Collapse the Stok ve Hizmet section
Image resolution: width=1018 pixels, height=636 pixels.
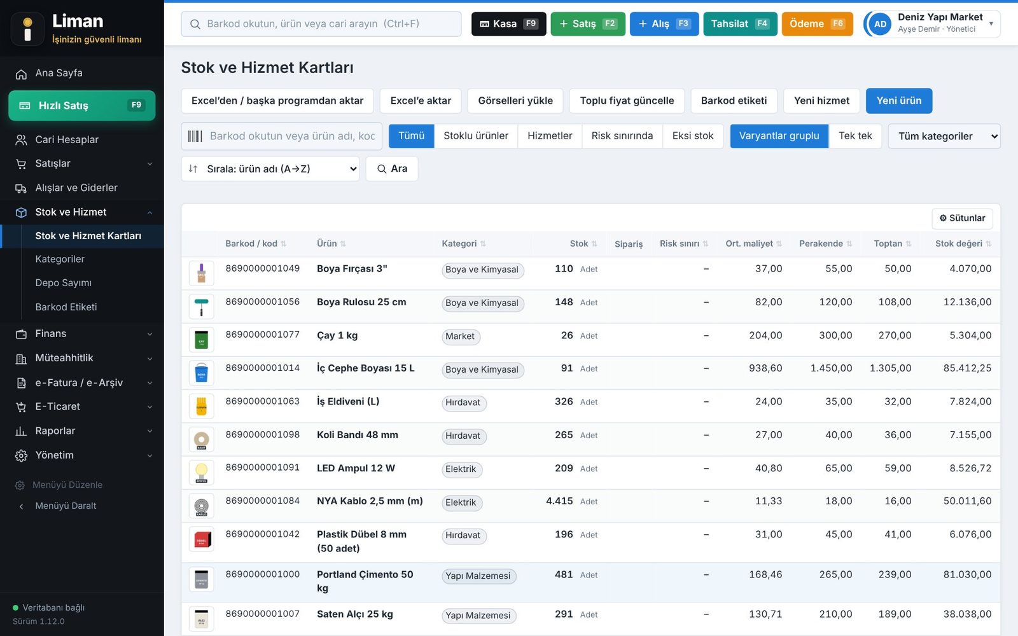point(81,212)
